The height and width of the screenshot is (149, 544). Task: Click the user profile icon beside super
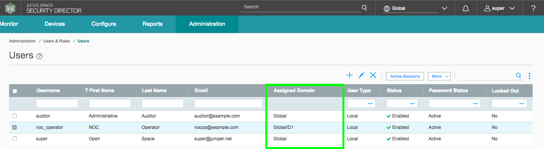[487, 8]
